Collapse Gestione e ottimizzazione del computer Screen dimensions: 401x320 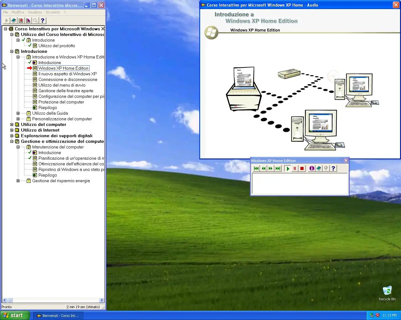pos(12,141)
